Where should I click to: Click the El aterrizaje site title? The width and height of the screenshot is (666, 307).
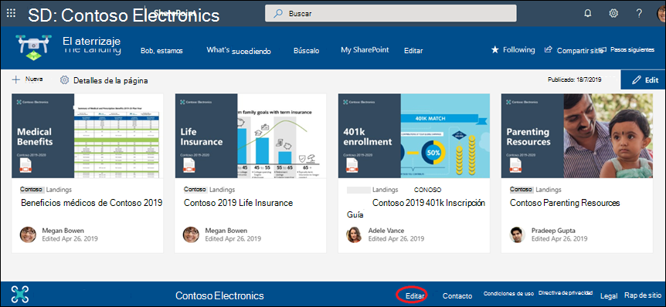(92, 41)
